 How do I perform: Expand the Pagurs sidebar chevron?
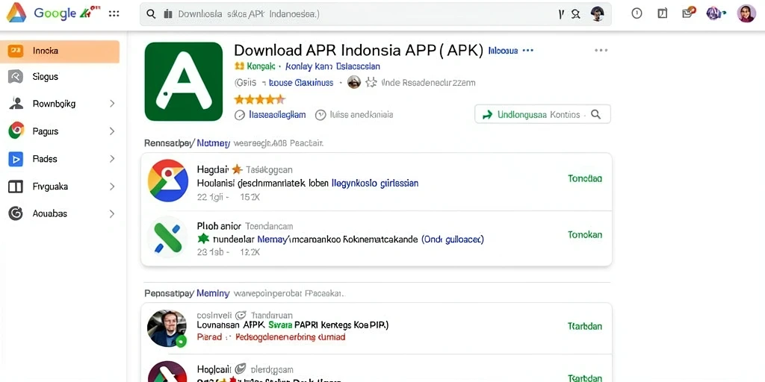112,131
